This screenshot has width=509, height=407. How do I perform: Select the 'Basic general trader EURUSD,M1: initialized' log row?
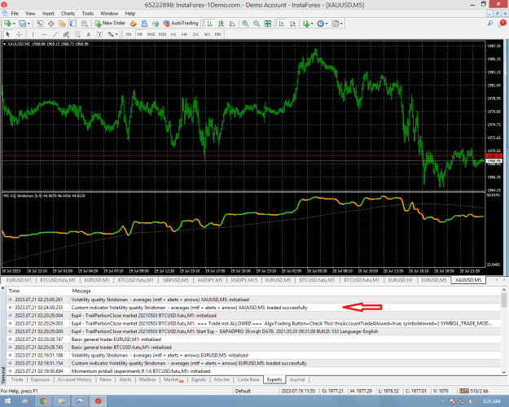(x=253, y=339)
